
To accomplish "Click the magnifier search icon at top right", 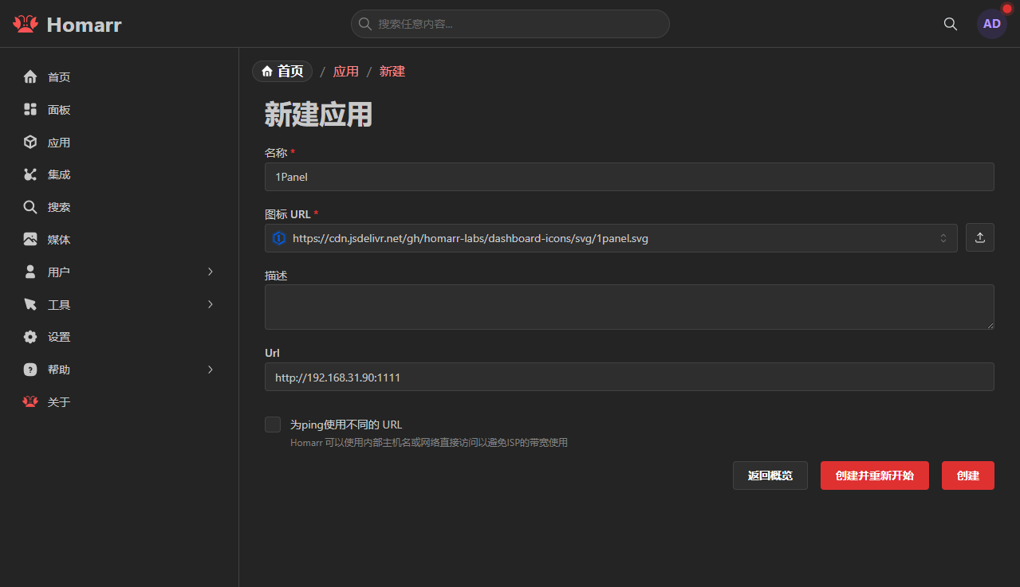I will point(950,24).
